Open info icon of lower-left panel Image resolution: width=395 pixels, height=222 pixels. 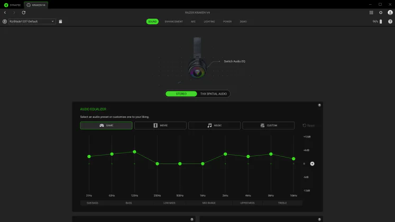point(192,219)
